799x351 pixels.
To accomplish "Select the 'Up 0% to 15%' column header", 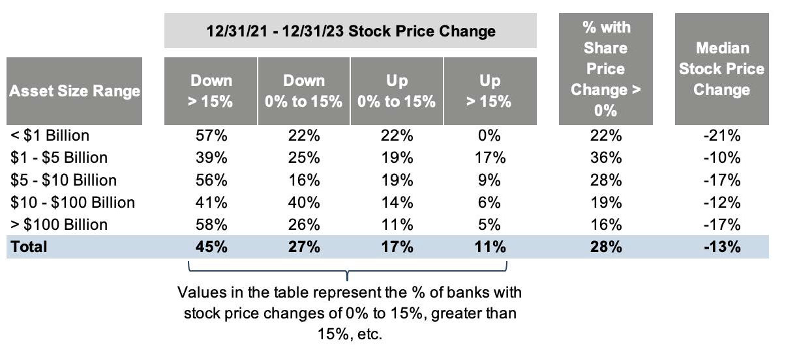I will (x=397, y=91).
